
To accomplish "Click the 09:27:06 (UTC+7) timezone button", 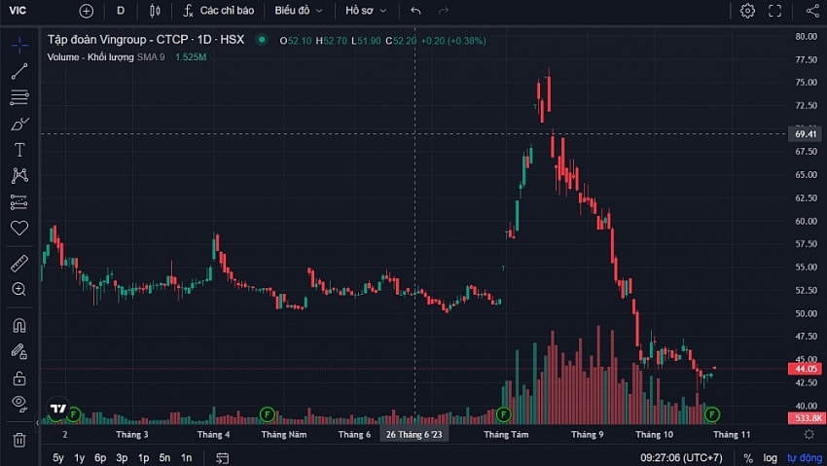I will pos(681,457).
